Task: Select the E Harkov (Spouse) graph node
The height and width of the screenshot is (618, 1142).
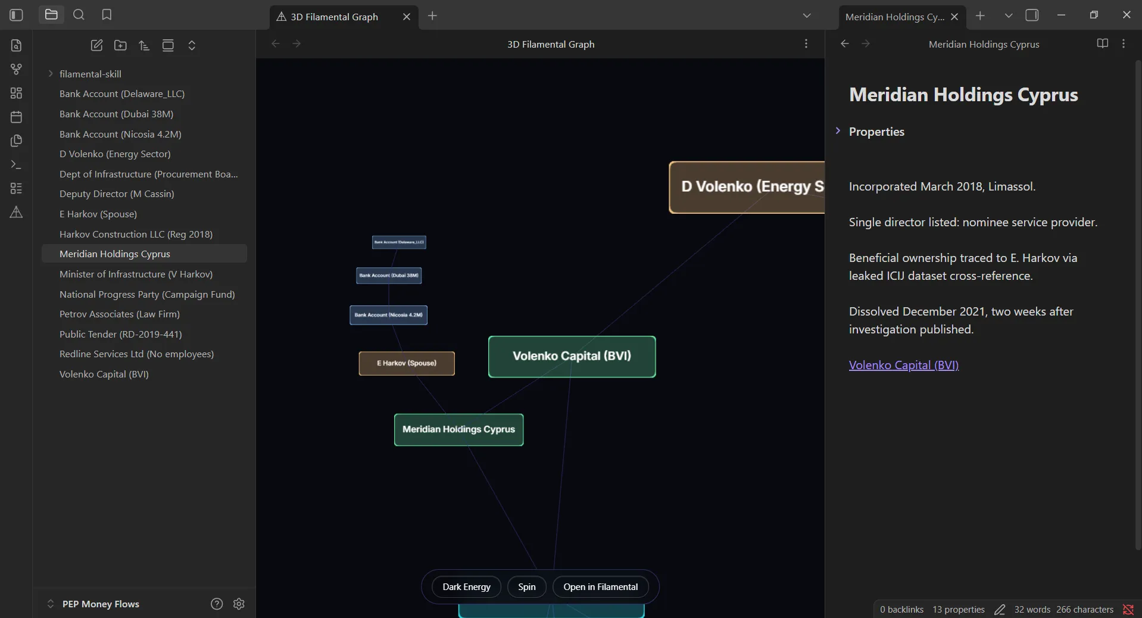Action: [407, 363]
